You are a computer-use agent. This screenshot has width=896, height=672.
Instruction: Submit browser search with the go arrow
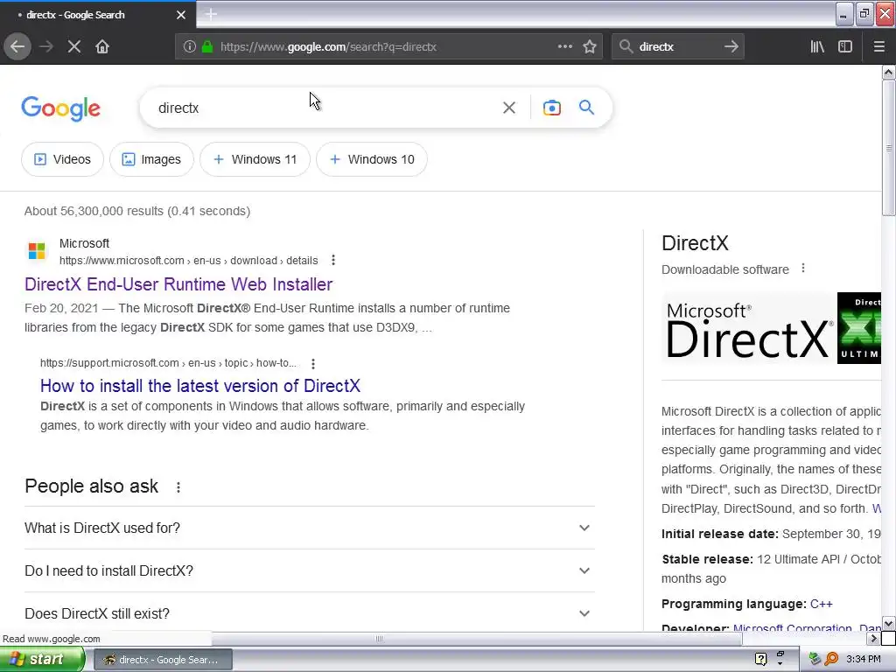coord(731,46)
